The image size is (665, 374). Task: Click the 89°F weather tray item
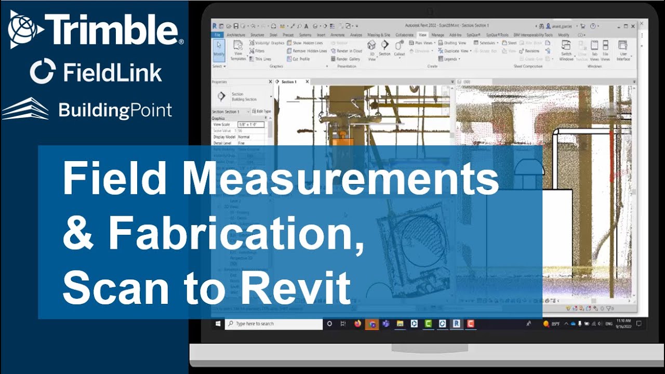pos(552,324)
